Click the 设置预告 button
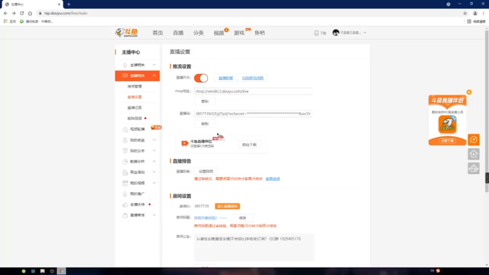The width and height of the screenshot is (489, 275). (206, 171)
